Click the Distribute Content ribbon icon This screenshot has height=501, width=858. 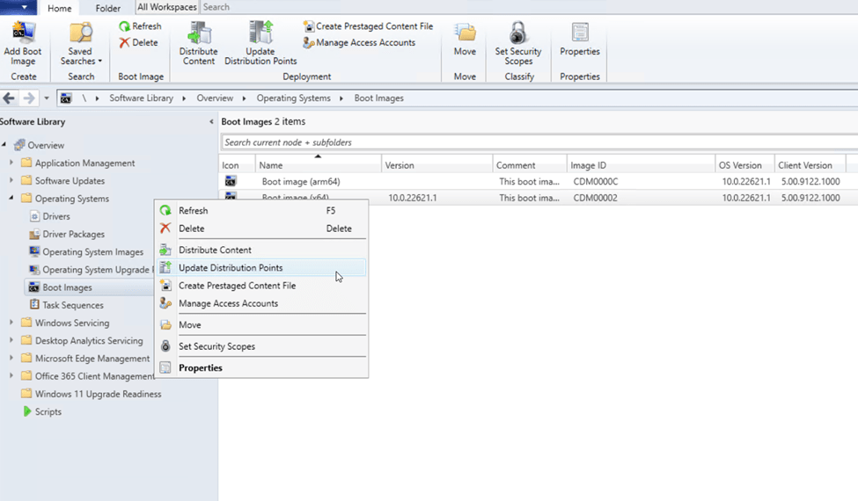coord(199,35)
